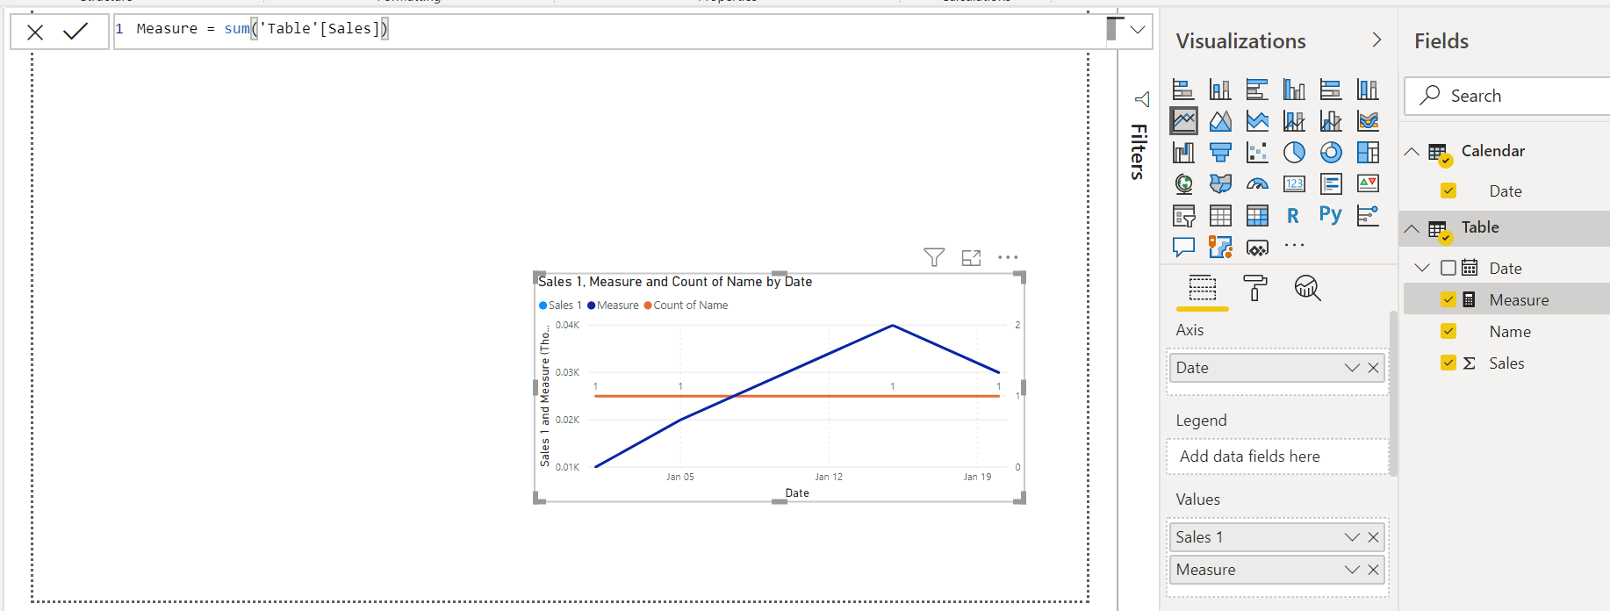
Task: Remove Sales 1 from Values
Action: pos(1374,537)
